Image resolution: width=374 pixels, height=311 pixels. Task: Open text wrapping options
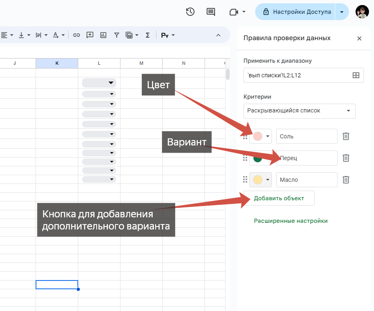(x=41, y=35)
